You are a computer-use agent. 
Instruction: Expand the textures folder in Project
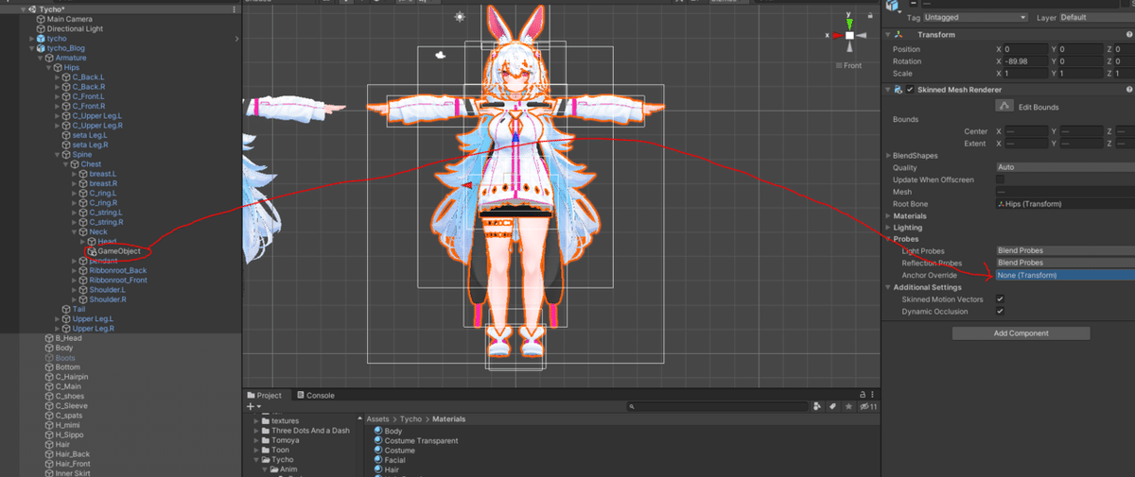(x=256, y=420)
